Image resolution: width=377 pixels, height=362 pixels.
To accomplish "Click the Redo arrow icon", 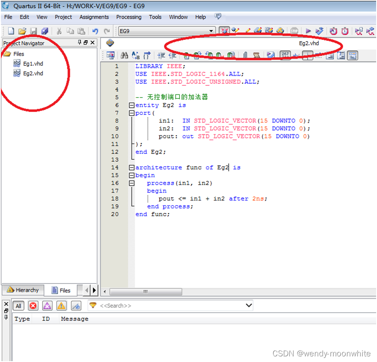I will tap(107, 31).
